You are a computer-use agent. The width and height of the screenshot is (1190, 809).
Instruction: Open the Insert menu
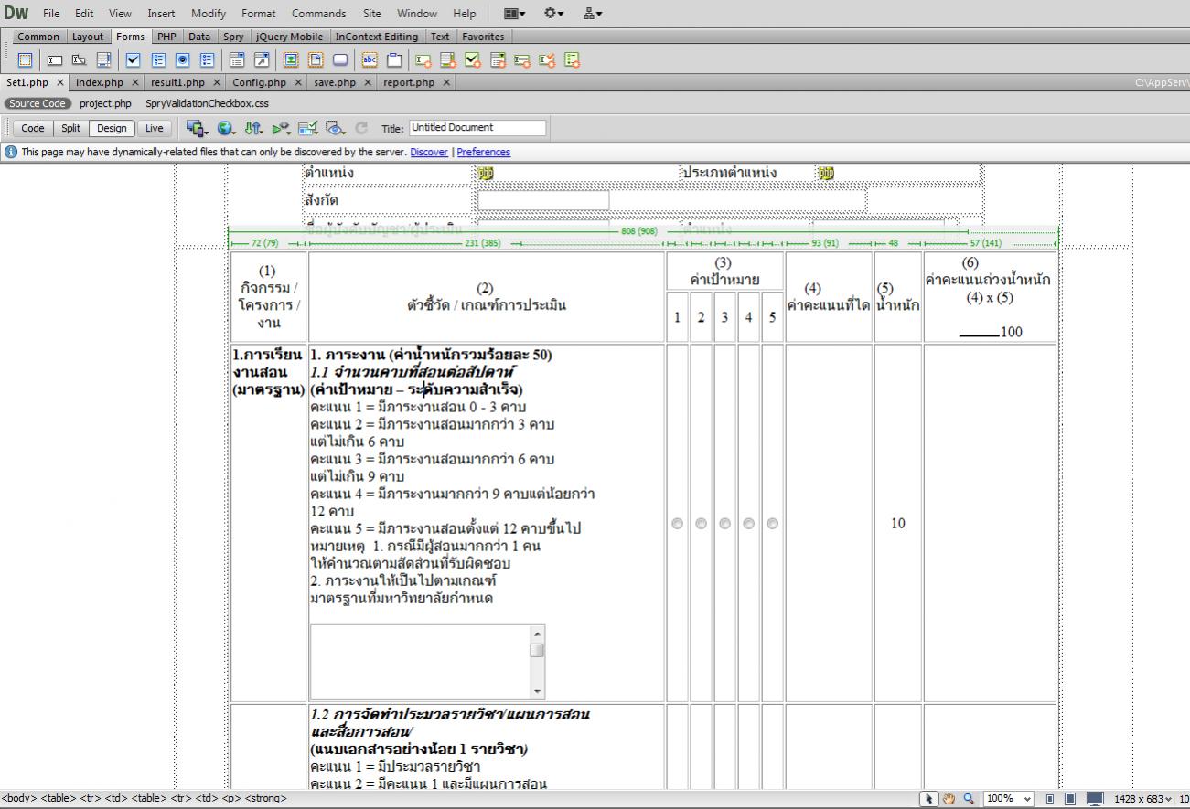(x=161, y=14)
